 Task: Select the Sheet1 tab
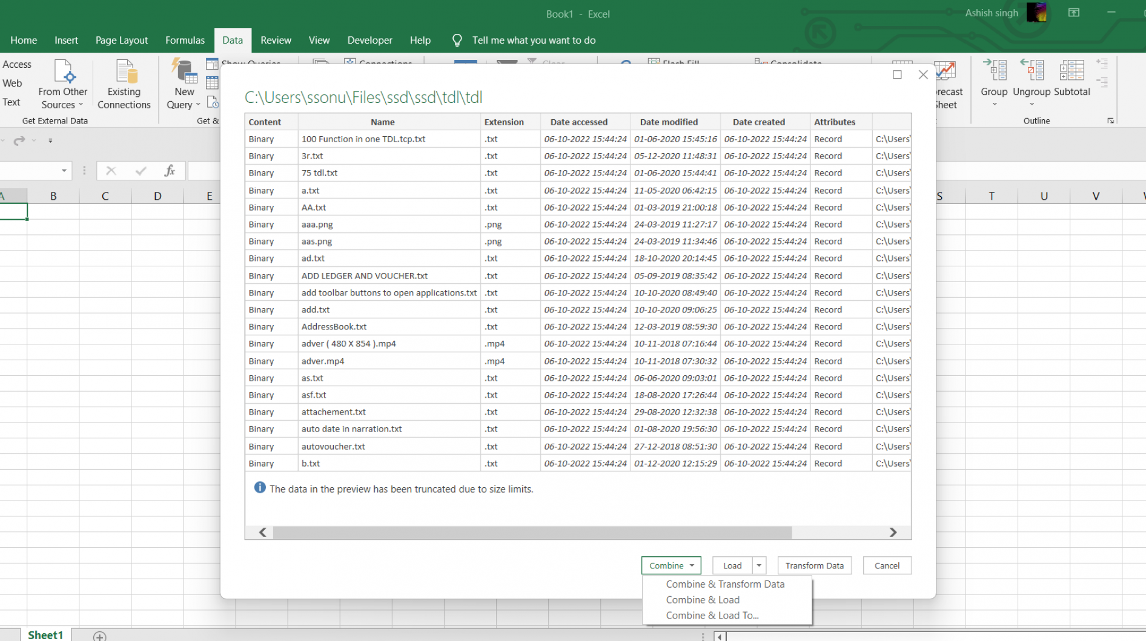coord(45,635)
